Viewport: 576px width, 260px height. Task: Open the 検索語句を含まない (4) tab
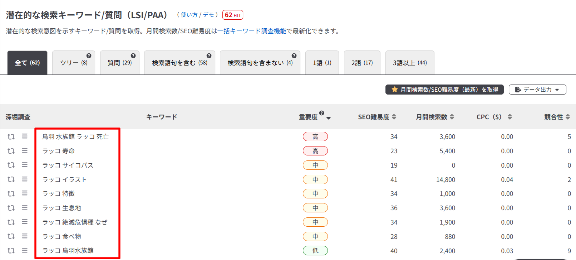coord(260,63)
